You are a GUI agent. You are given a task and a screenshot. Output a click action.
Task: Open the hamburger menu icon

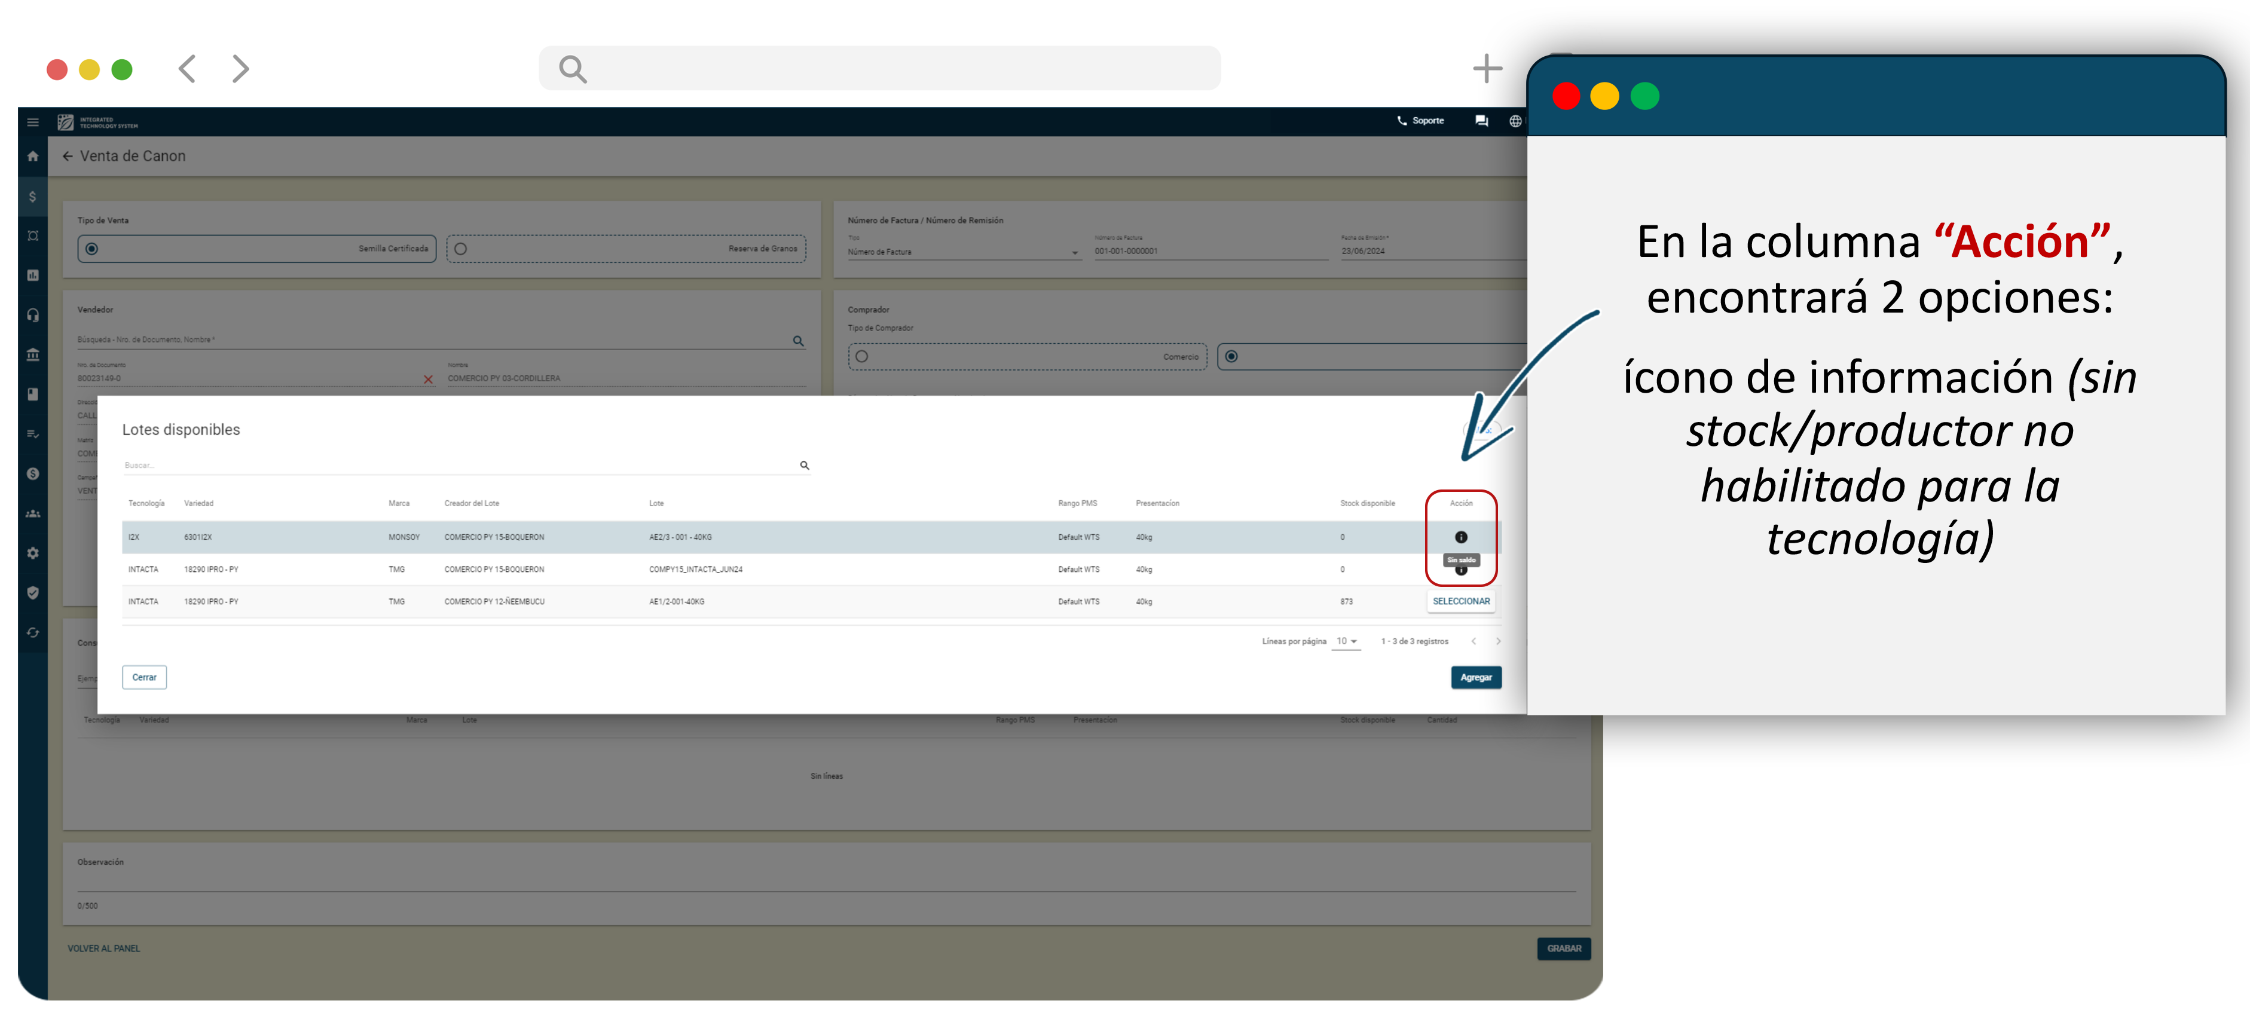(32, 123)
